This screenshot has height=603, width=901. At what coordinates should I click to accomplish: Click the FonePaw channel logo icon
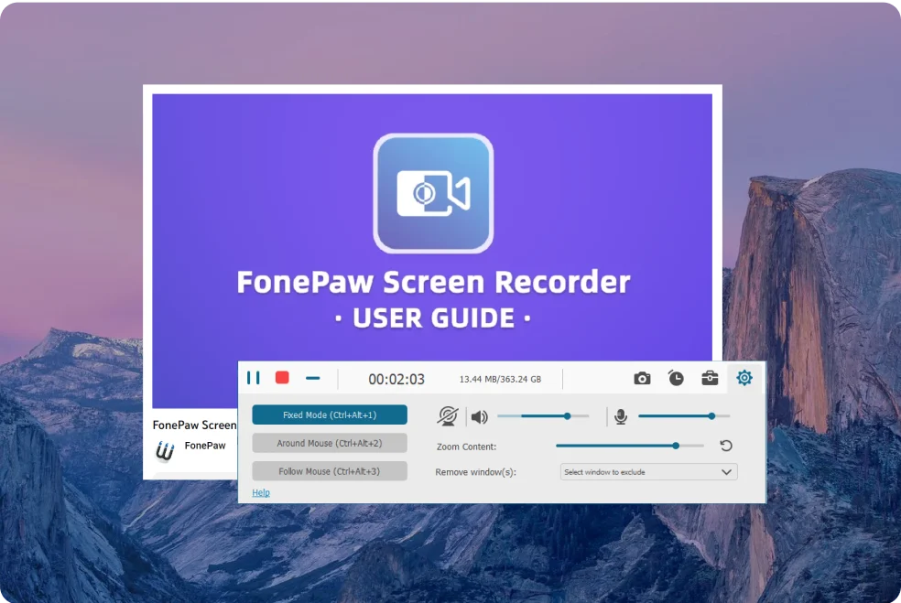pyautogui.click(x=165, y=451)
